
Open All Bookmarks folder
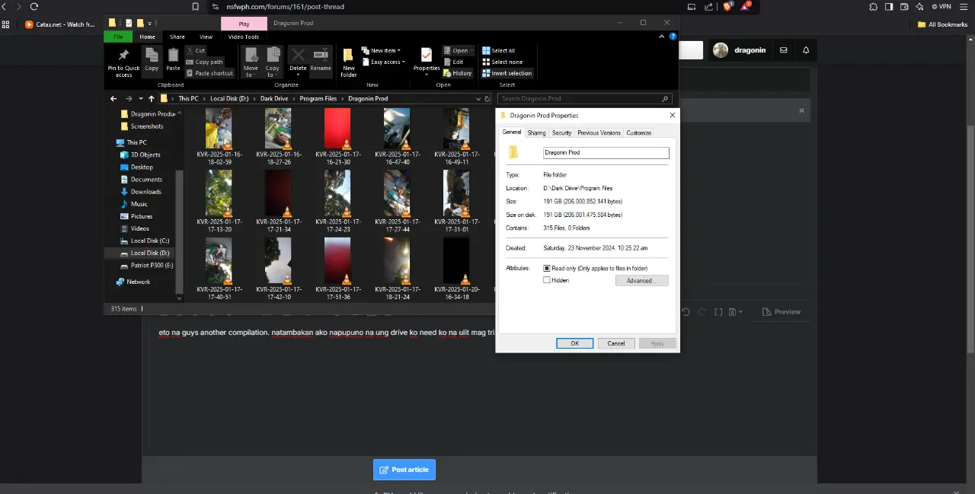pos(942,24)
